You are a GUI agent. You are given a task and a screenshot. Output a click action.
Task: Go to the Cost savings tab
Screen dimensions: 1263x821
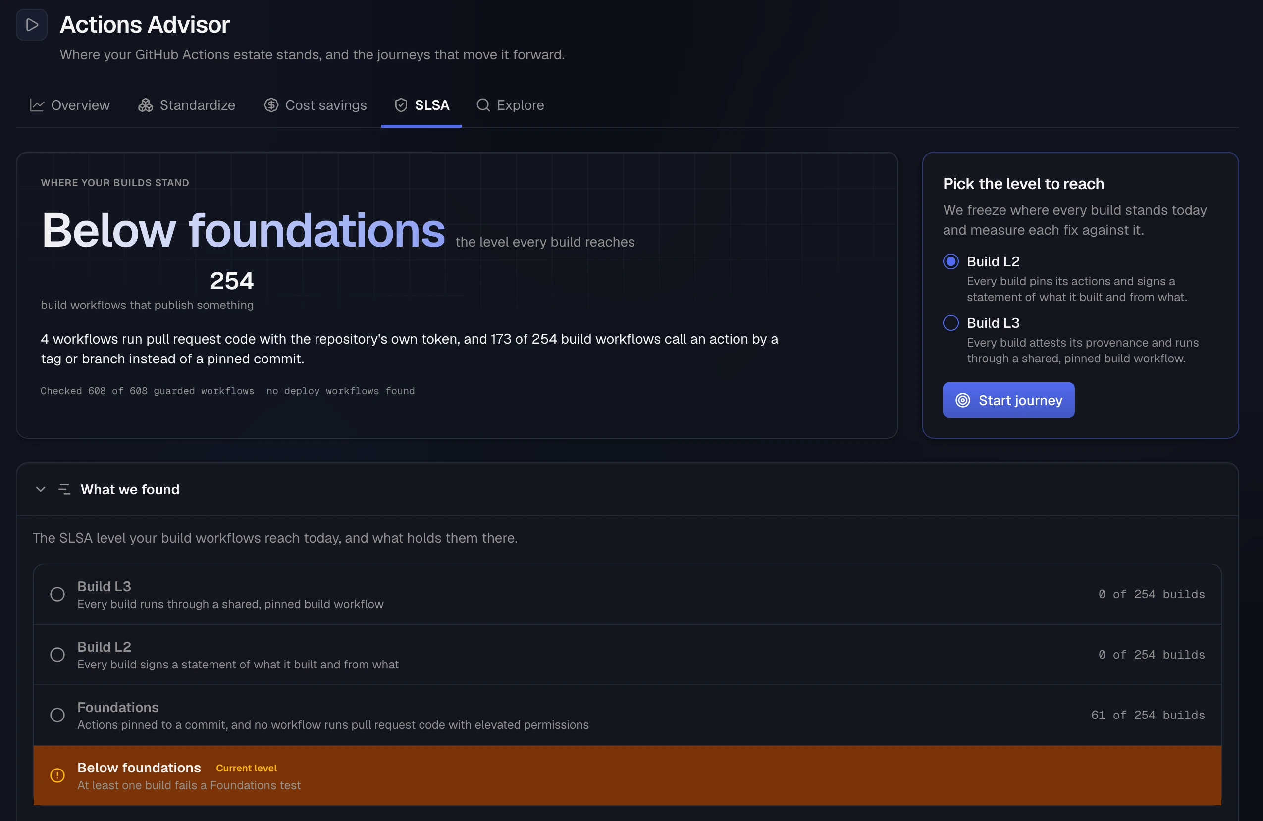coord(316,105)
